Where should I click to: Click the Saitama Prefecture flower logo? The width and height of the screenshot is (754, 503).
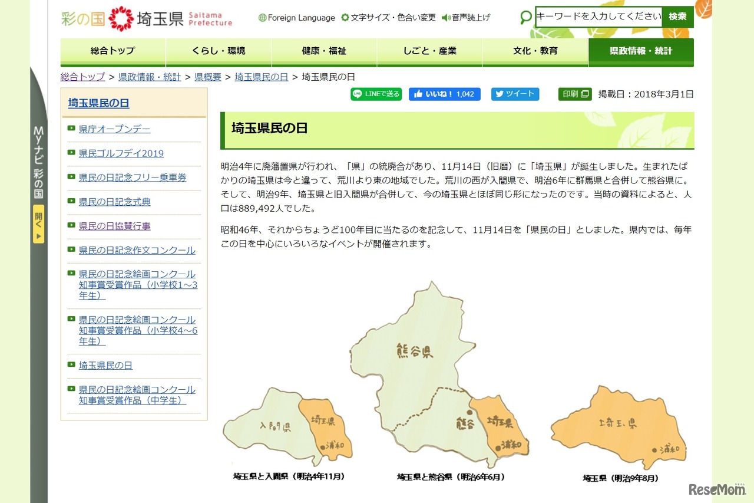(x=122, y=17)
